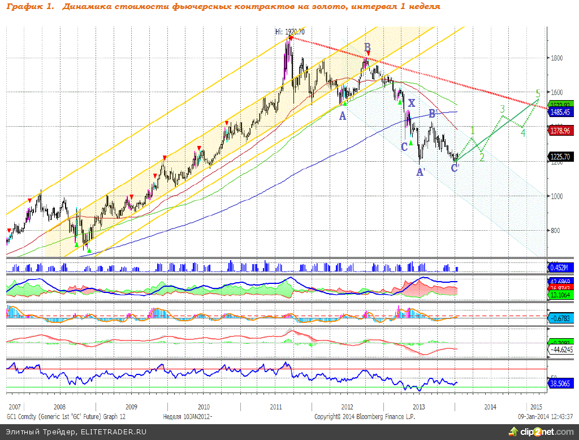Click the green wave label 1
579x440 pixels.
[x=473, y=130]
